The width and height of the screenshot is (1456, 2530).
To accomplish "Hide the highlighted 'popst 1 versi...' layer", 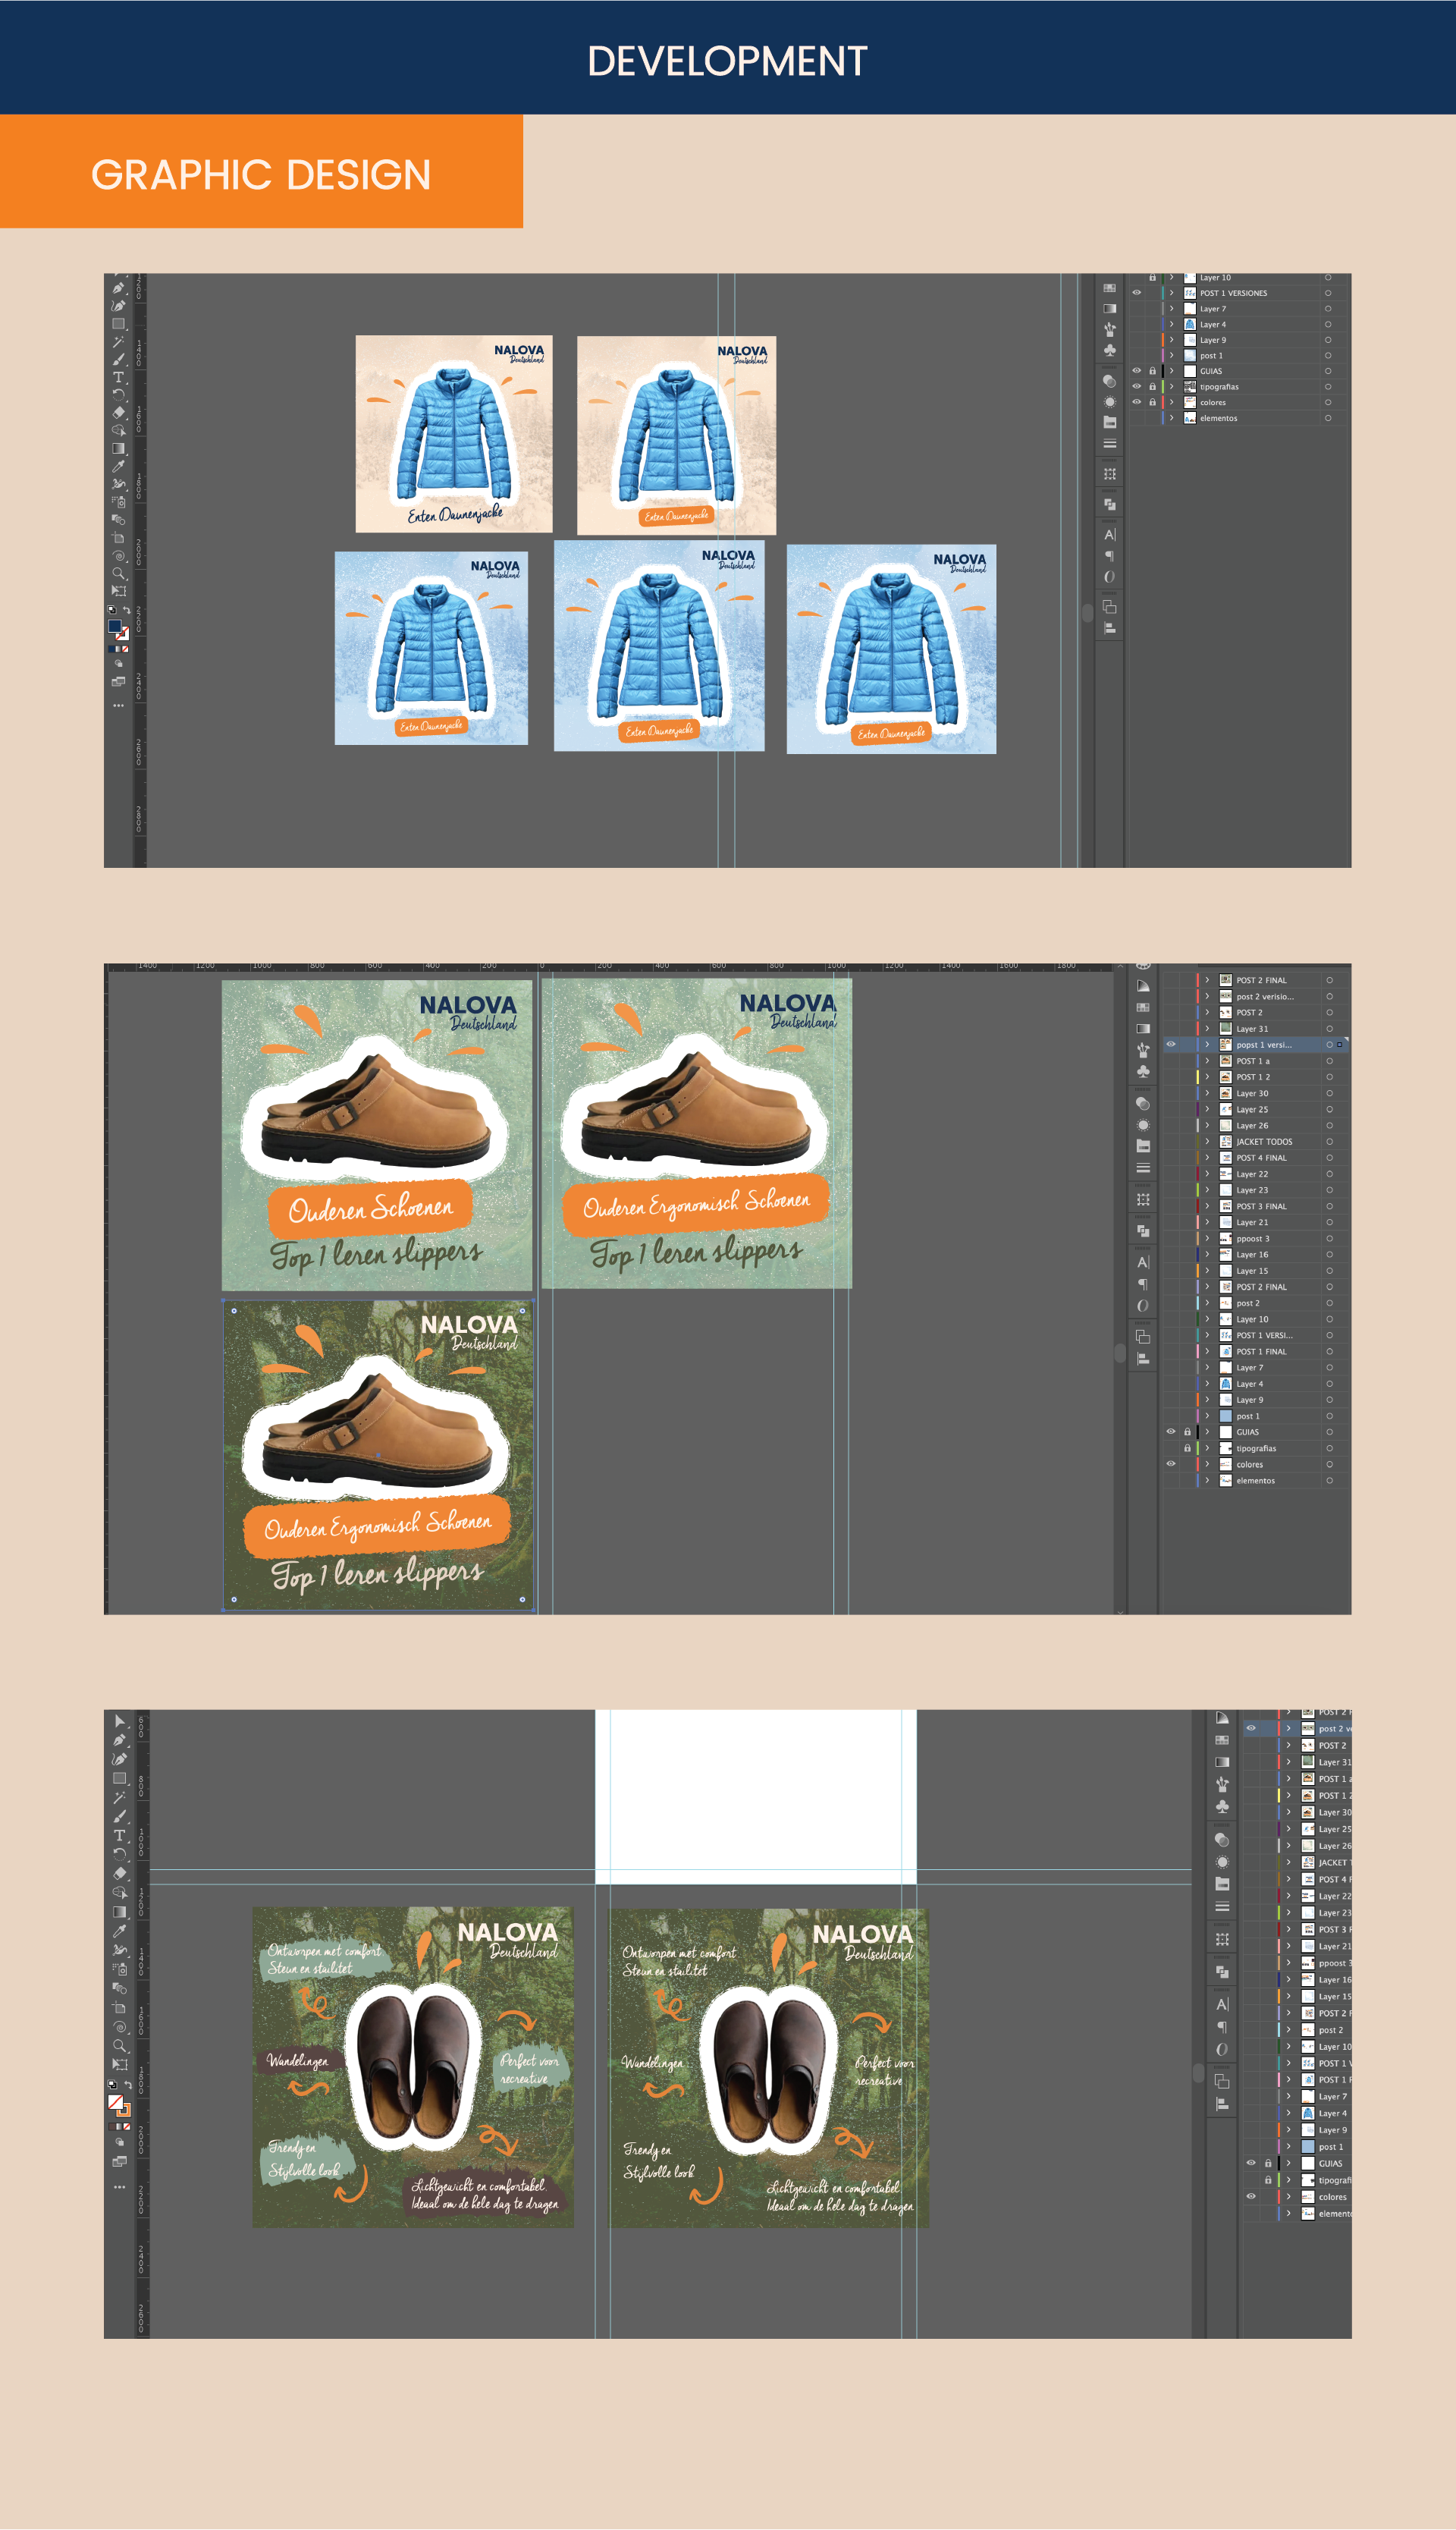I will point(1171,1045).
